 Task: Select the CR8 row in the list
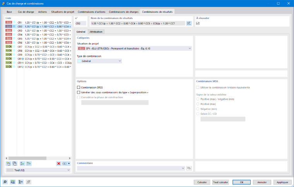click(38, 51)
